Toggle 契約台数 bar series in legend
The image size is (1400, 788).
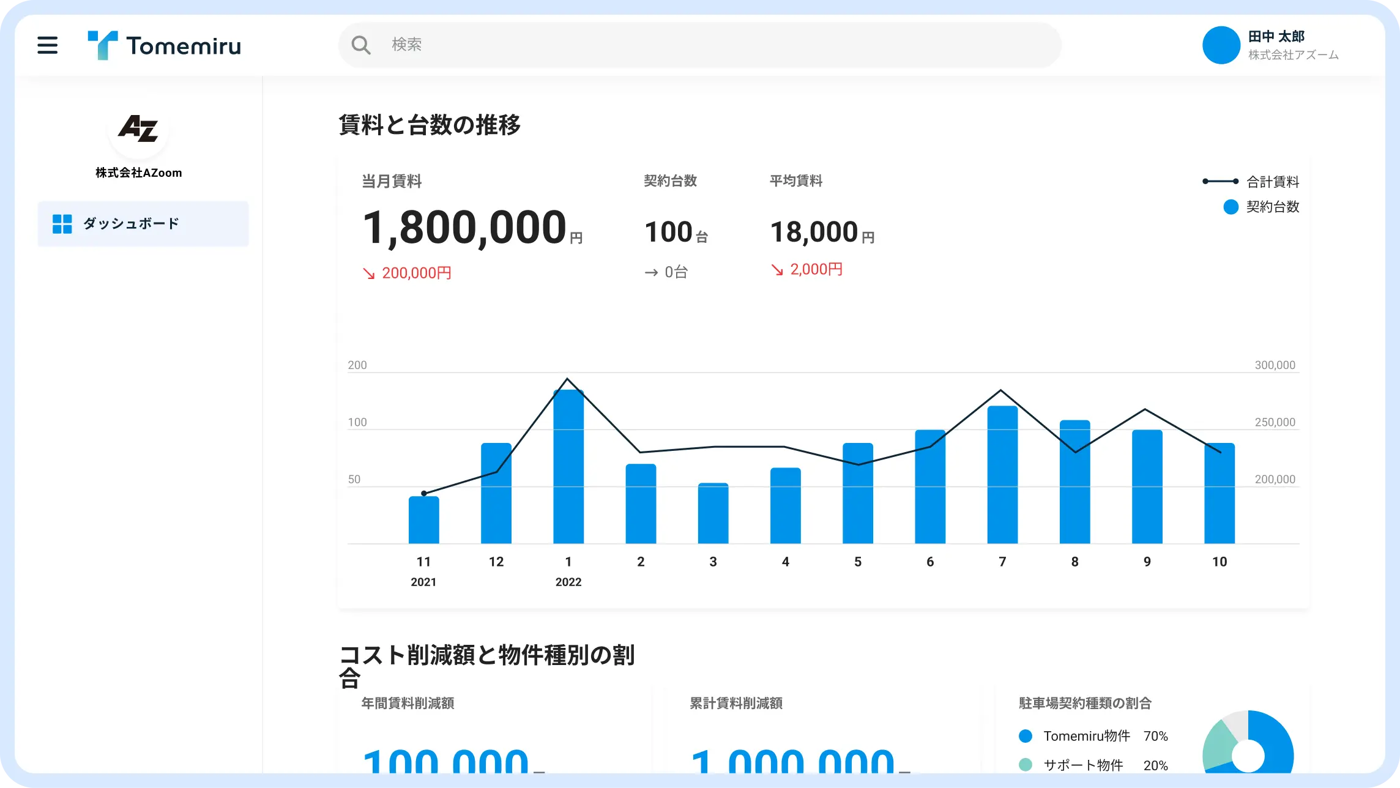[1272, 207]
